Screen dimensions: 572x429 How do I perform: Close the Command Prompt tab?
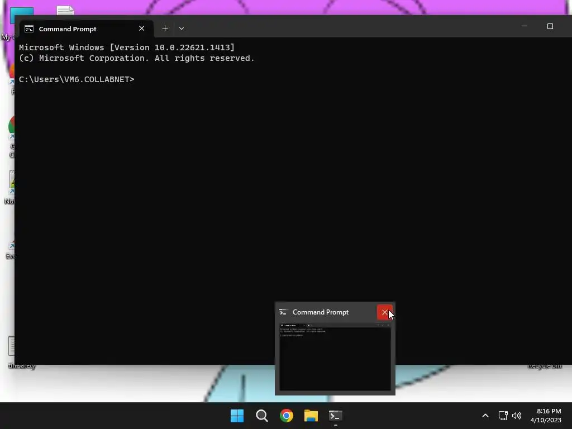[x=141, y=28]
